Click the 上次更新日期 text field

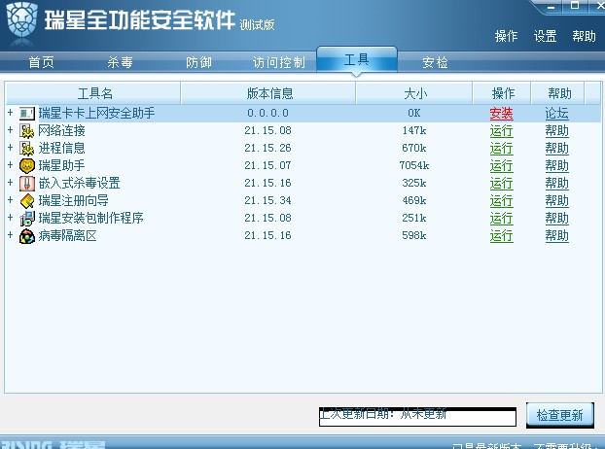pos(417,417)
